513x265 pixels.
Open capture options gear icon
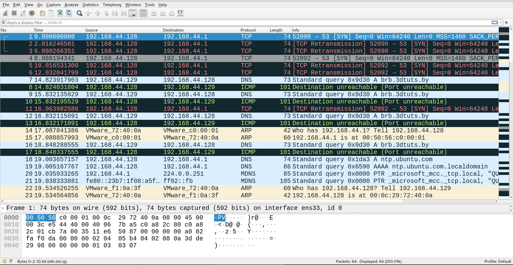pyautogui.click(x=32, y=13)
